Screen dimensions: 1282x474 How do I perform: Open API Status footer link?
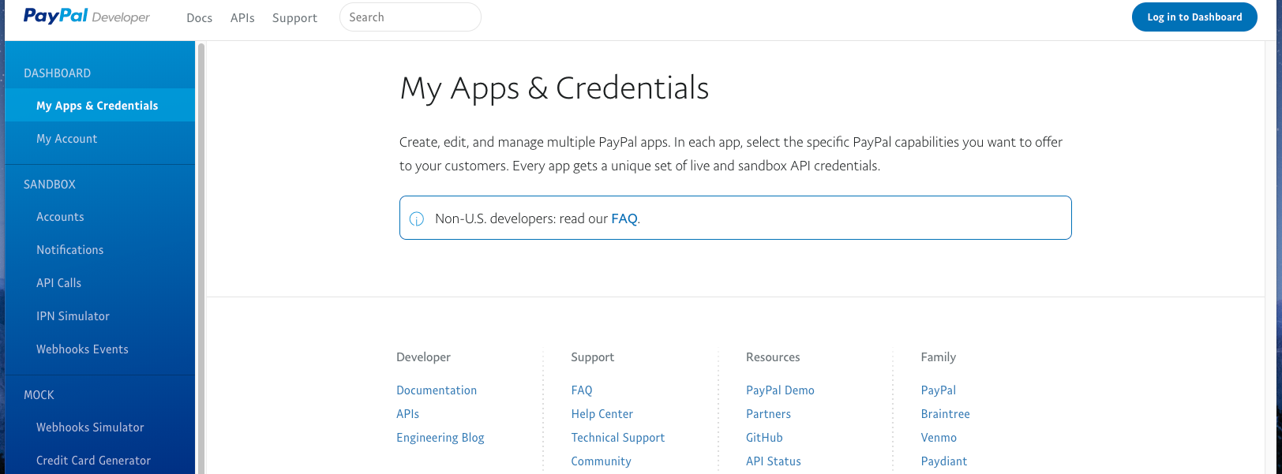pyautogui.click(x=774, y=461)
